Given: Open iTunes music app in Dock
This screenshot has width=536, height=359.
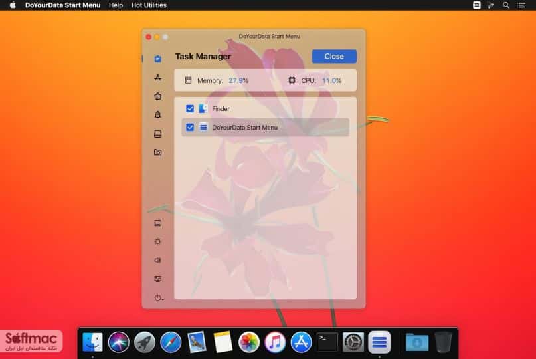Looking at the screenshot, I should coord(275,342).
